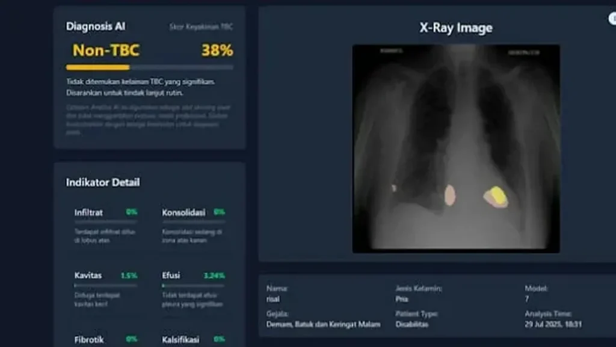The height and width of the screenshot is (347, 616).
Task: Click the Kalsifikasi 0% value
Action: (219, 339)
